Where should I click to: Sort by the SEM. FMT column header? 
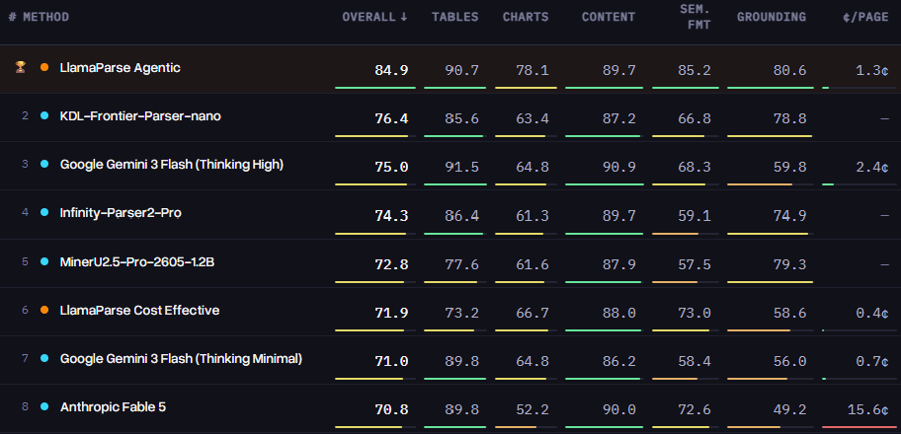[696, 17]
